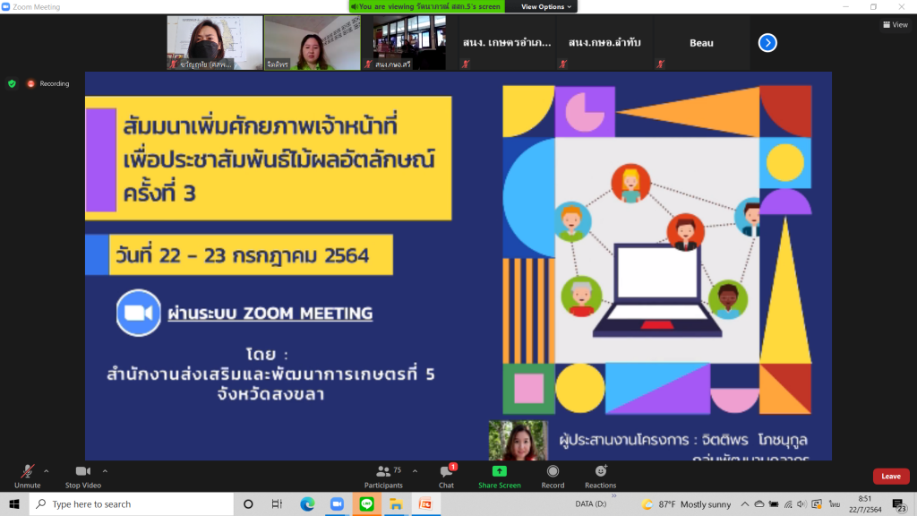Click the 'You are viewing' screen share banner

[x=427, y=6]
